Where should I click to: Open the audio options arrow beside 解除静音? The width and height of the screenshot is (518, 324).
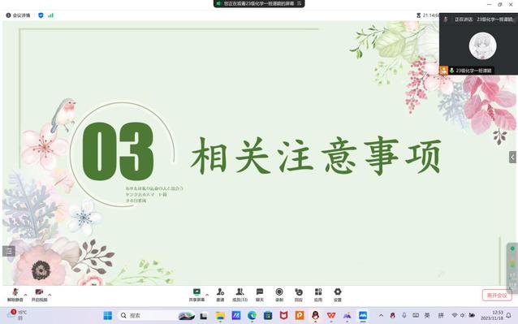[x=25, y=294]
